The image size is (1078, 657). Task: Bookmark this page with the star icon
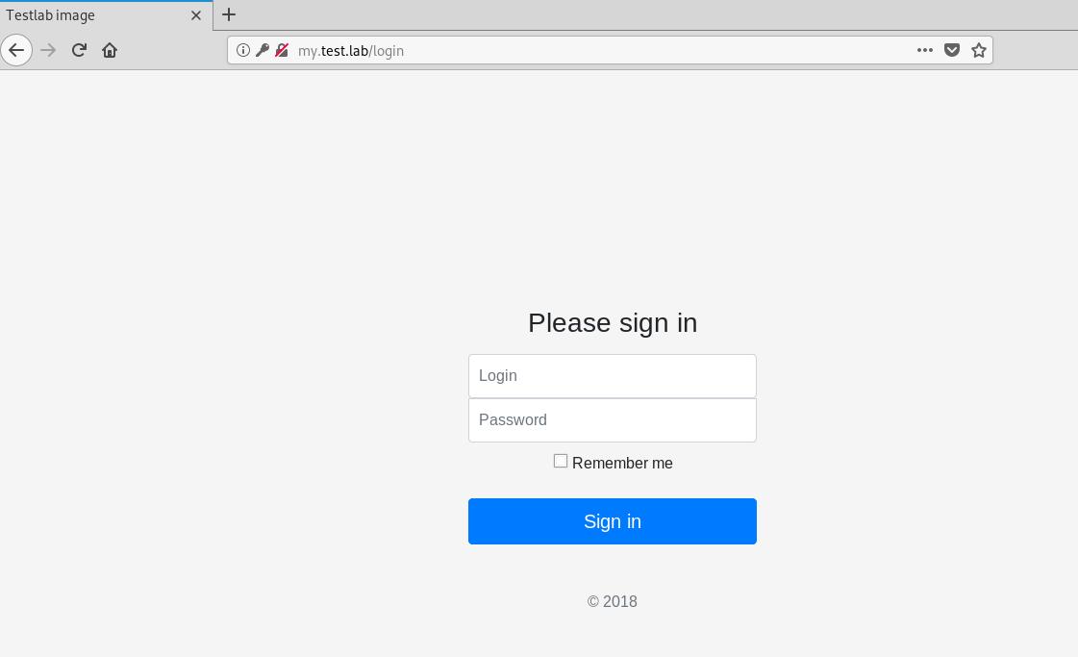click(x=979, y=50)
